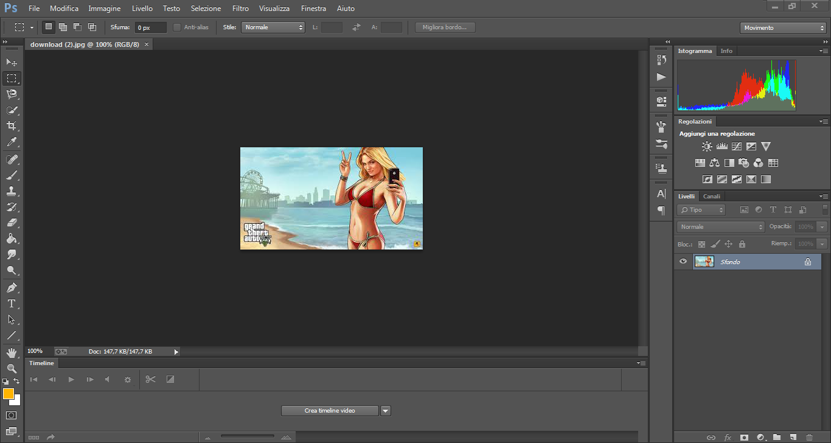Open the Movimento workspace dropdown
Viewport: 831px width, 443px height.
(783, 28)
